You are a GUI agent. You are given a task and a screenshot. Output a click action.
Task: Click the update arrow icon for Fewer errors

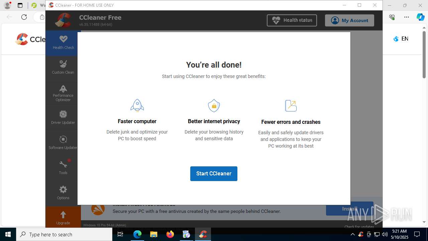(291, 106)
